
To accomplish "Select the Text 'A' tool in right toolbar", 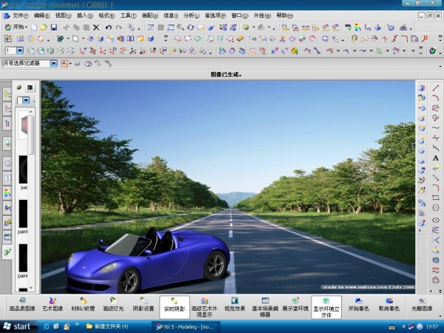I will [436, 158].
